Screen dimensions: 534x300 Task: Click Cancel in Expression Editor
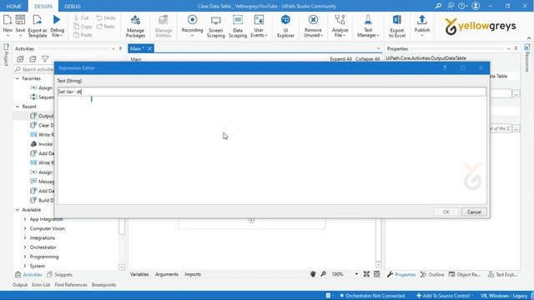tap(474, 212)
